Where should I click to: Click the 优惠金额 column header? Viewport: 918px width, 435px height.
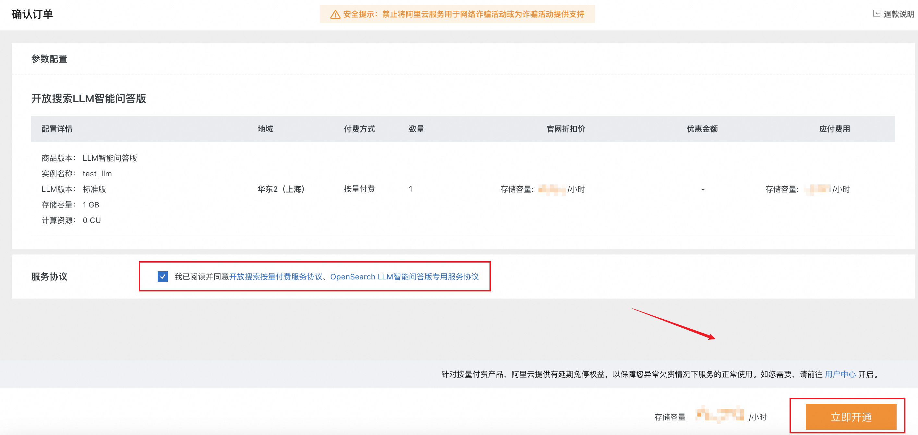[702, 129]
